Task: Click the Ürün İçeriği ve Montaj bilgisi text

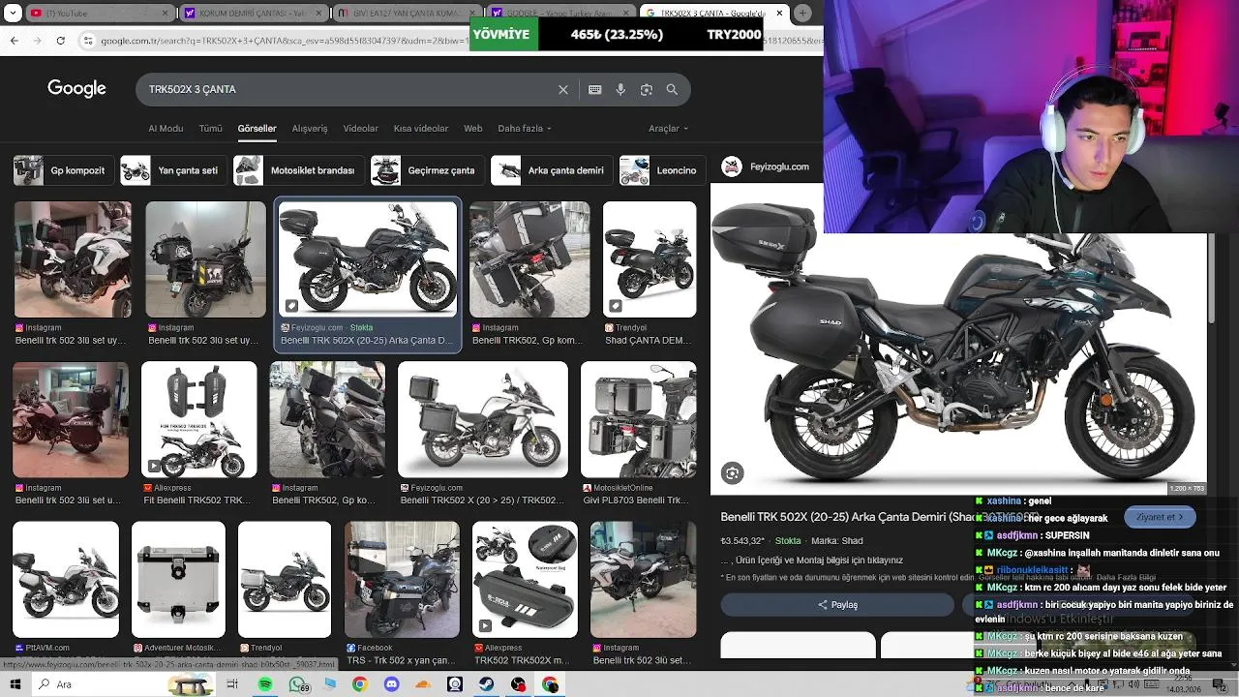Action: click(819, 560)
